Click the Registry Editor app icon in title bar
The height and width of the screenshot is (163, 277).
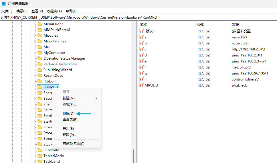4,4
